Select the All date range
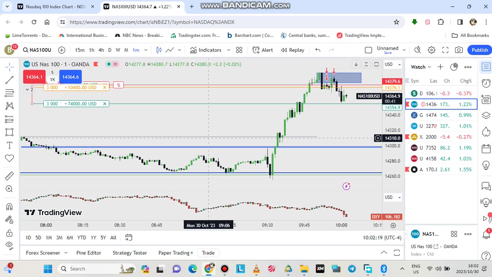492x277 pixels. coord(113,238)
